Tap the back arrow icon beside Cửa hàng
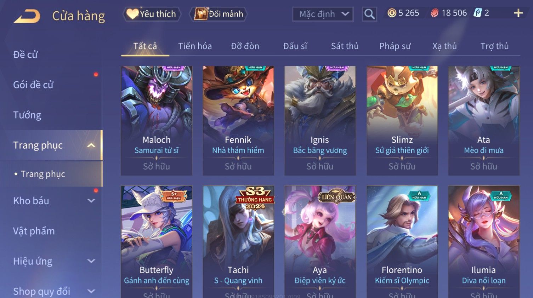 tap(27, 16)
